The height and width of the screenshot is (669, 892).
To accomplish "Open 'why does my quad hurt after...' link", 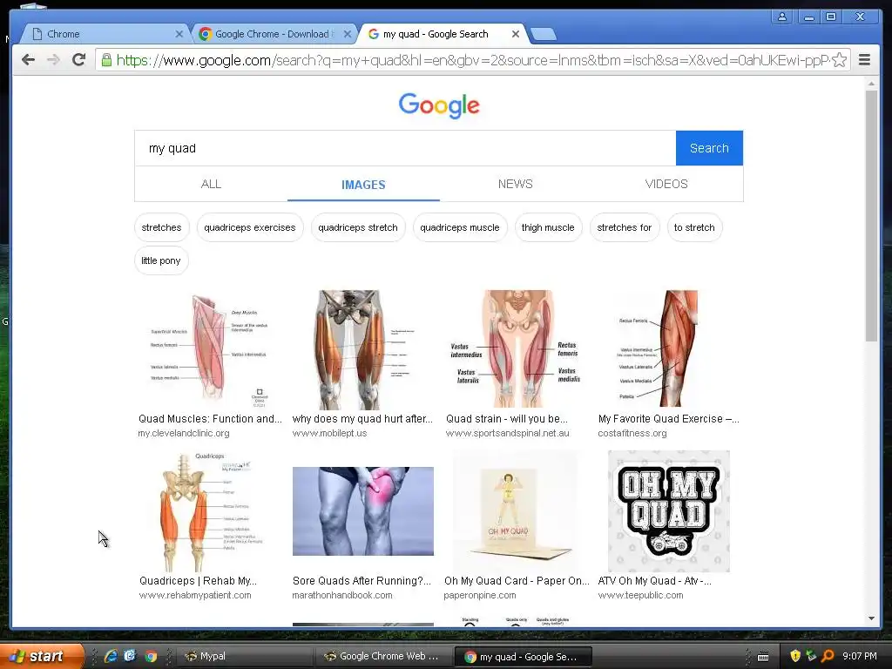I will tap(362, 419).
